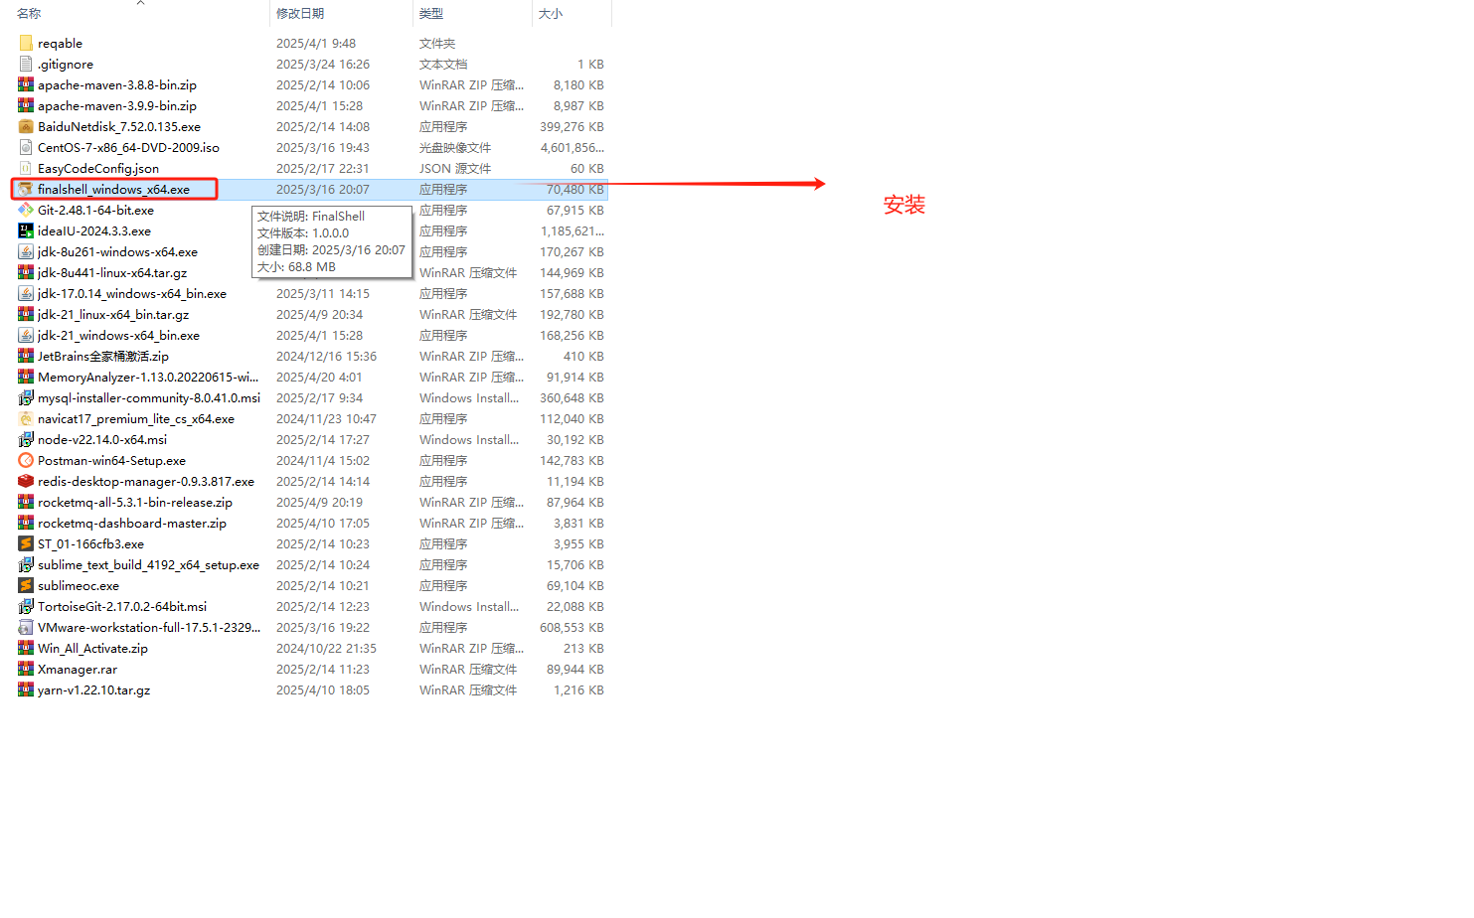Click the TortoiseGit msi installer icon

click(26, 606)
